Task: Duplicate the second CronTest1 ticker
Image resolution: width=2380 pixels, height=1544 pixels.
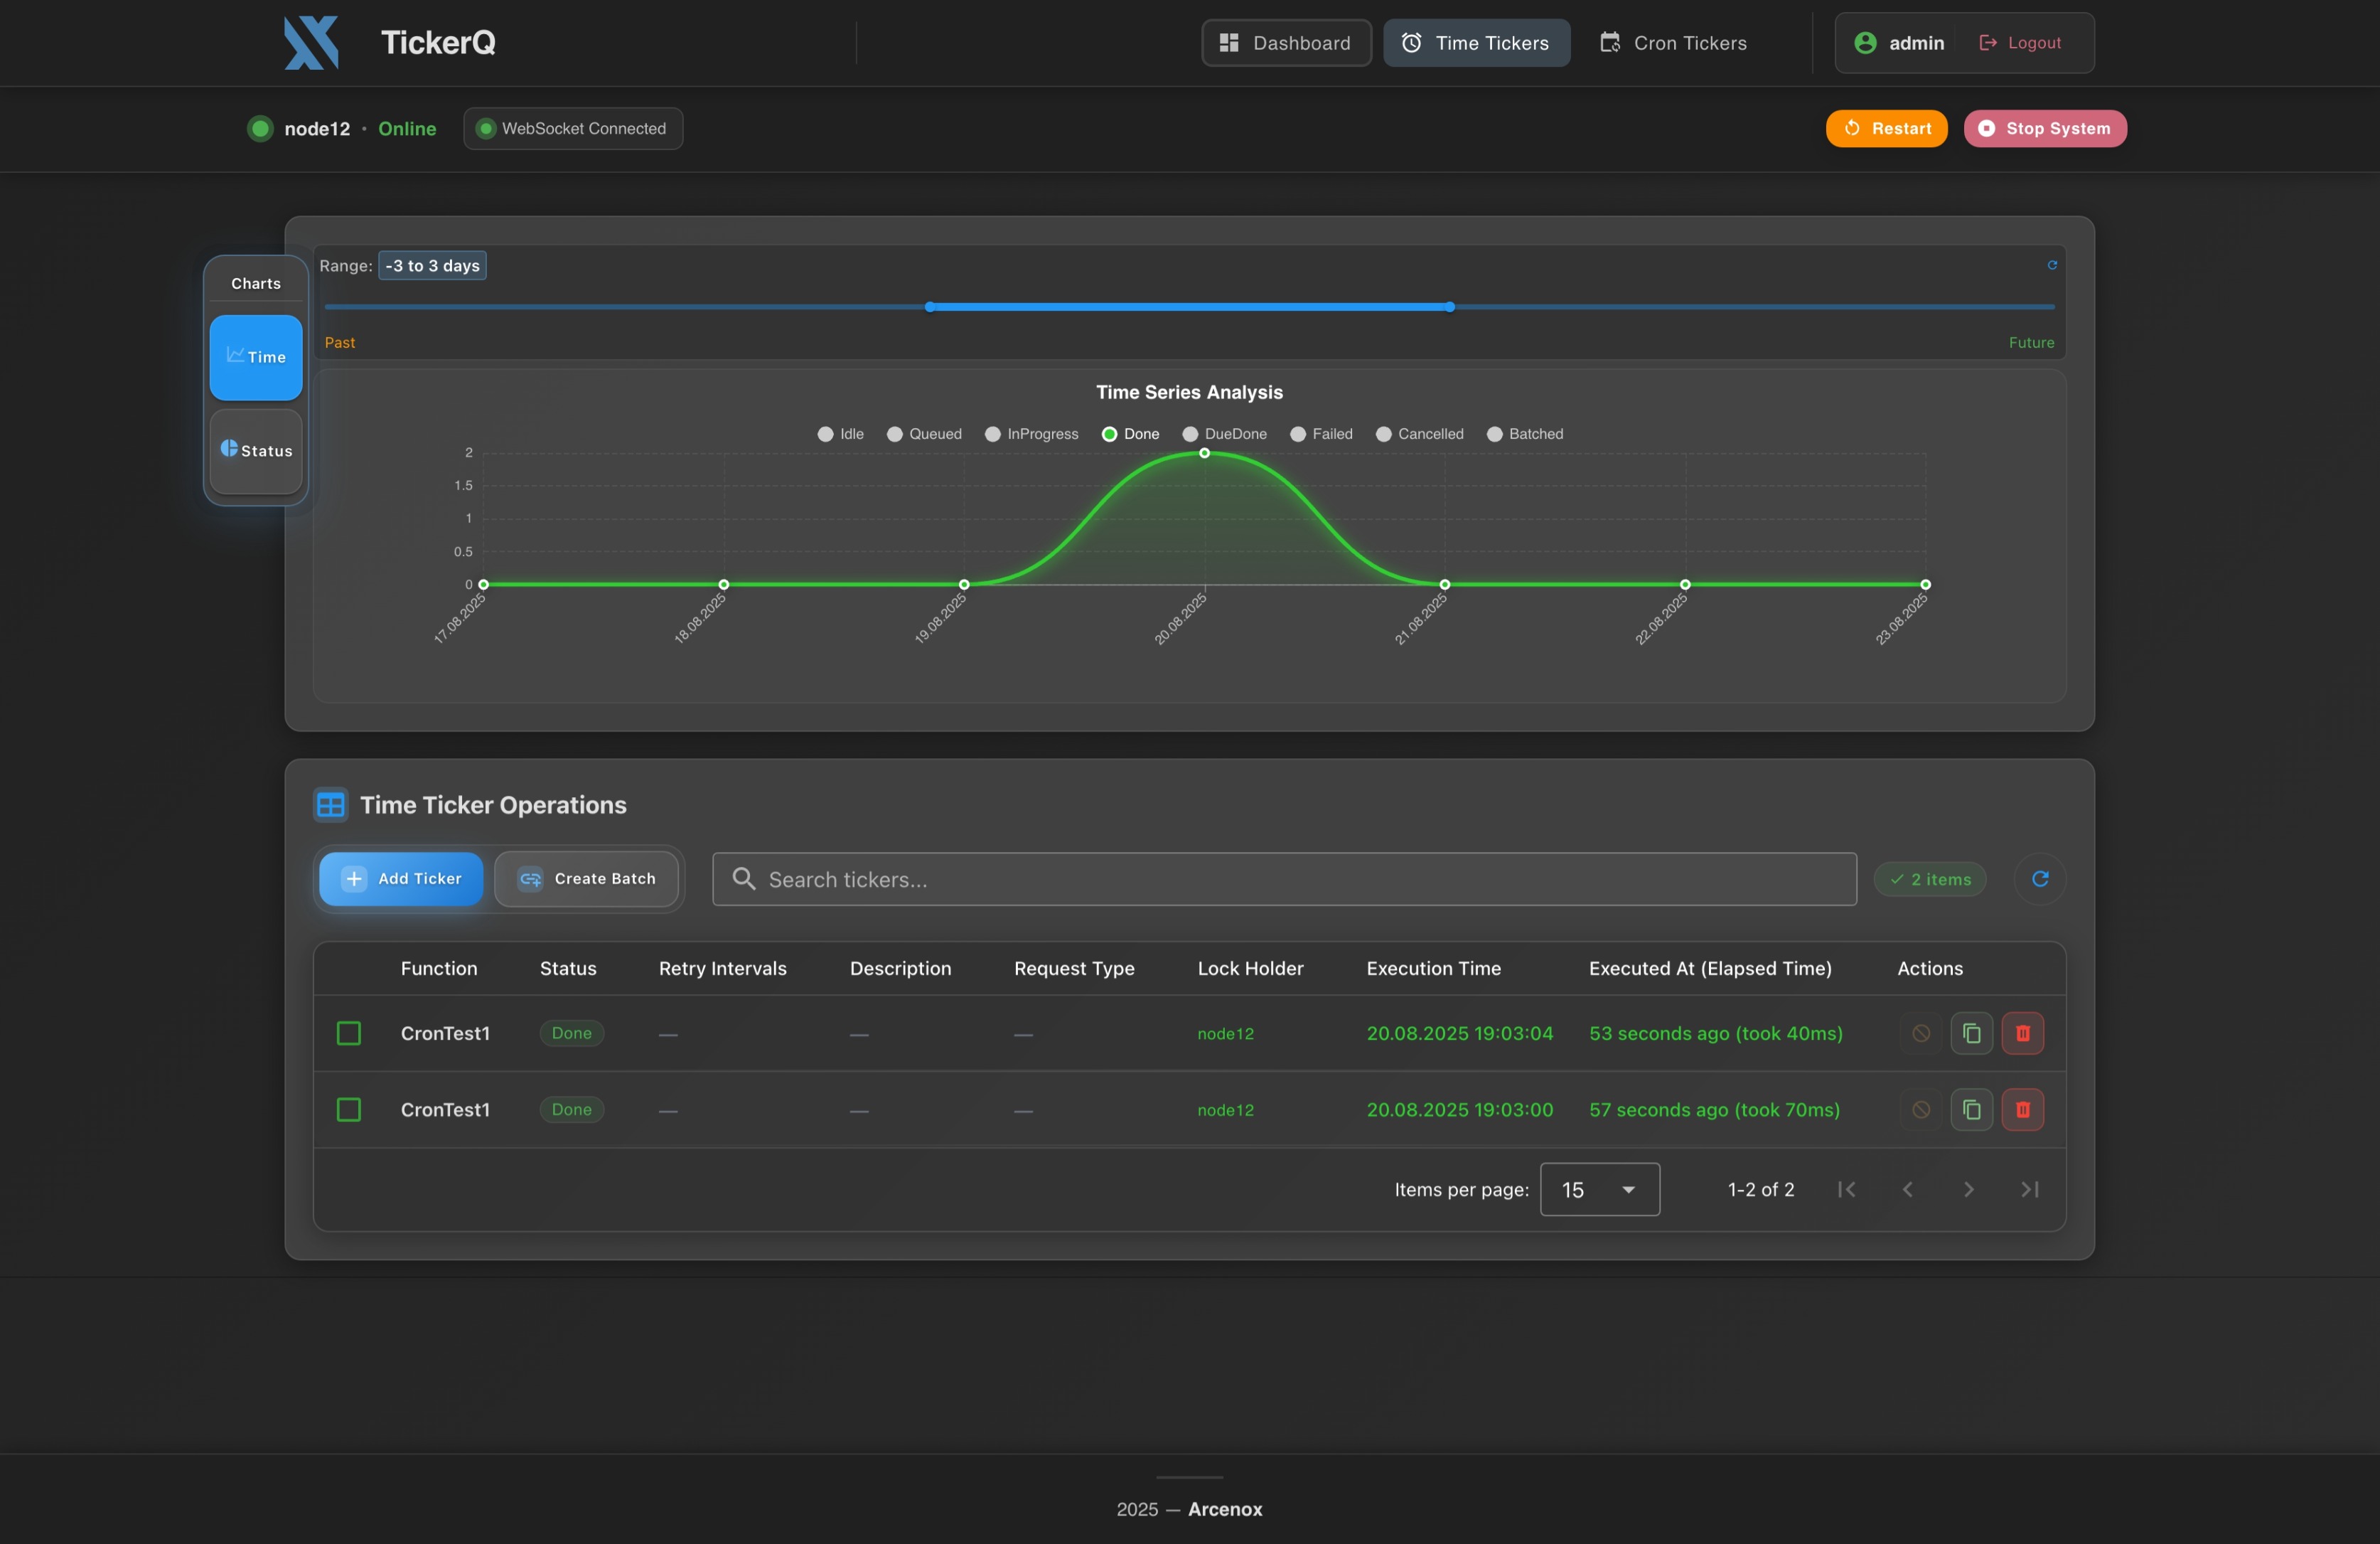Action: pyautogui.click(x=1971, y=1109)
